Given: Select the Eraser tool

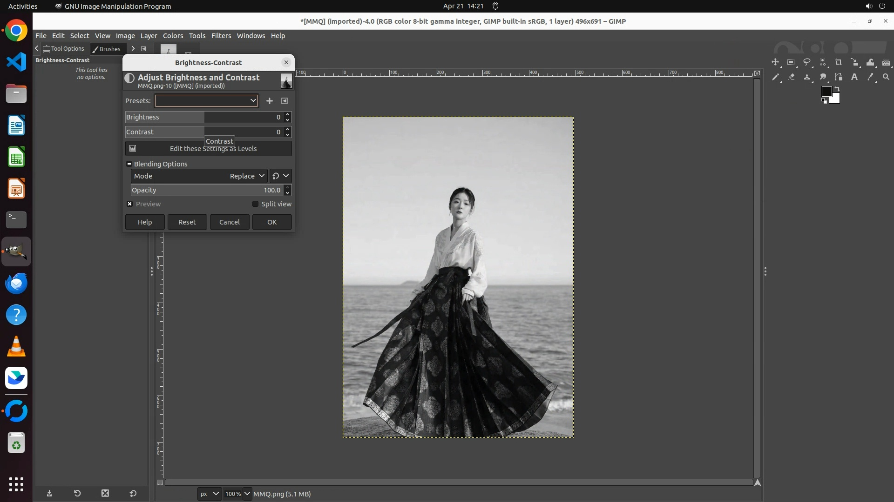Looking at the screenshot, I should click(791, 77).
